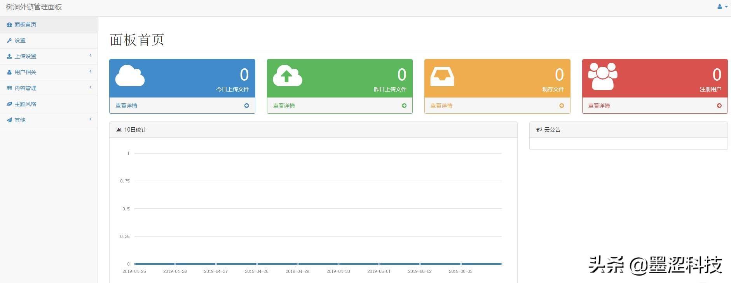731x283 pixels.
Task: Expand the 内容管理 chevron arrow
Action: coord(91,87)
